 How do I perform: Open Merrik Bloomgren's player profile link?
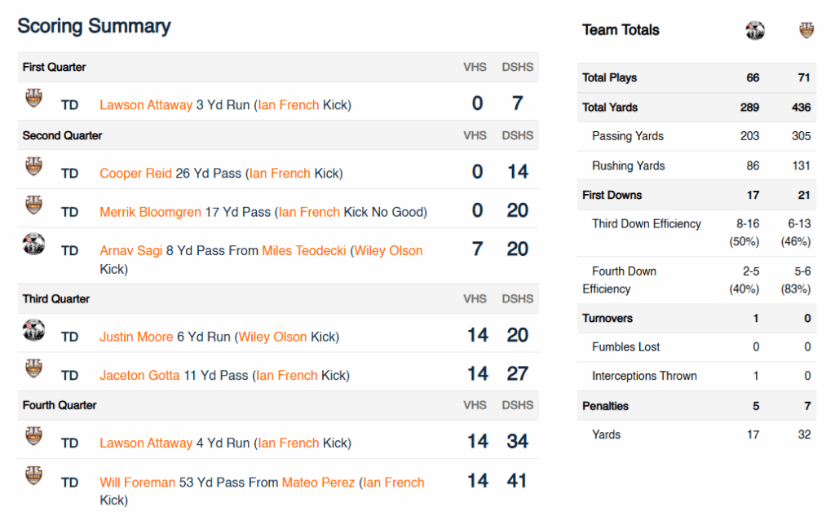coord(150,212)
